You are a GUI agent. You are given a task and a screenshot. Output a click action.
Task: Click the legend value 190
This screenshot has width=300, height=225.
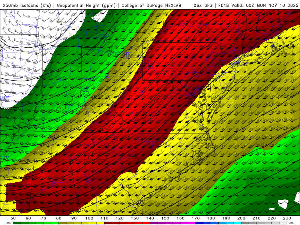(226, 218)
